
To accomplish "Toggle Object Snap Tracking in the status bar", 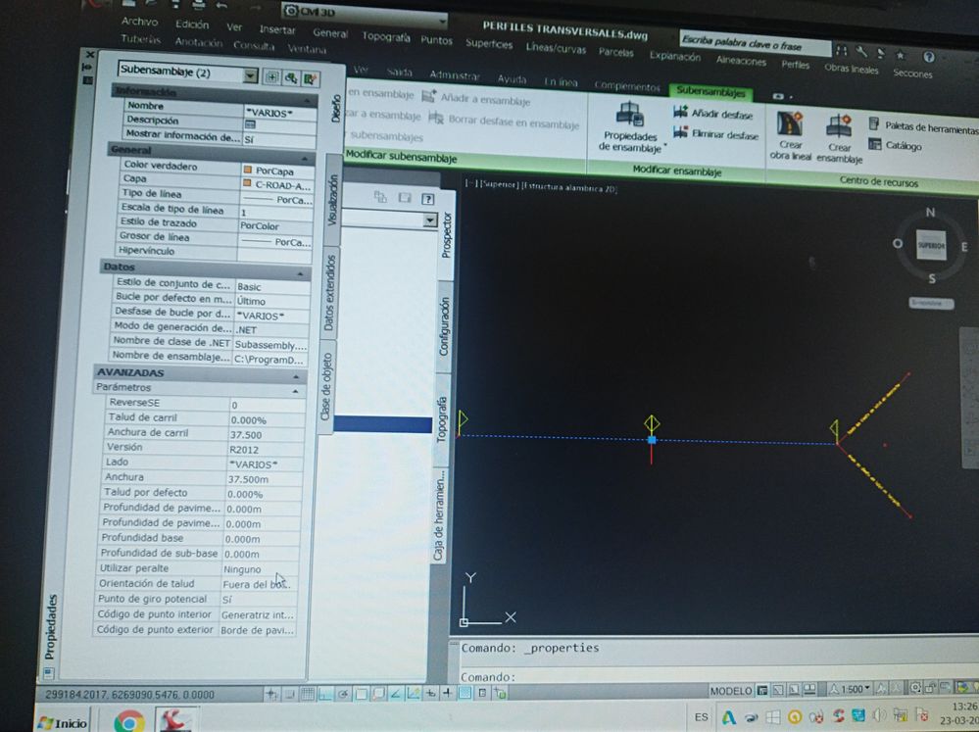I will click(x=395, y=693).
